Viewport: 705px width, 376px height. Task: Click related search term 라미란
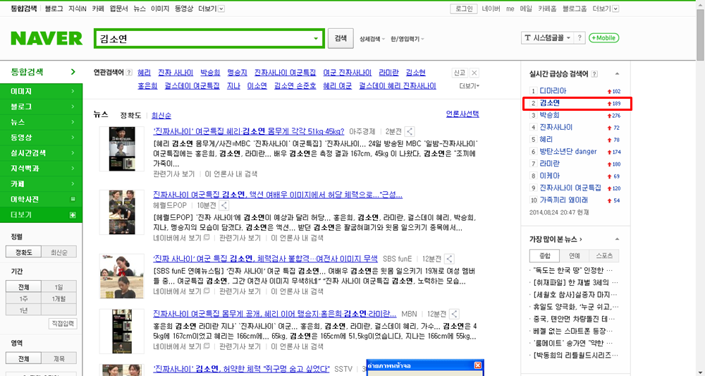pyautogui.click(x=388, y=73)
